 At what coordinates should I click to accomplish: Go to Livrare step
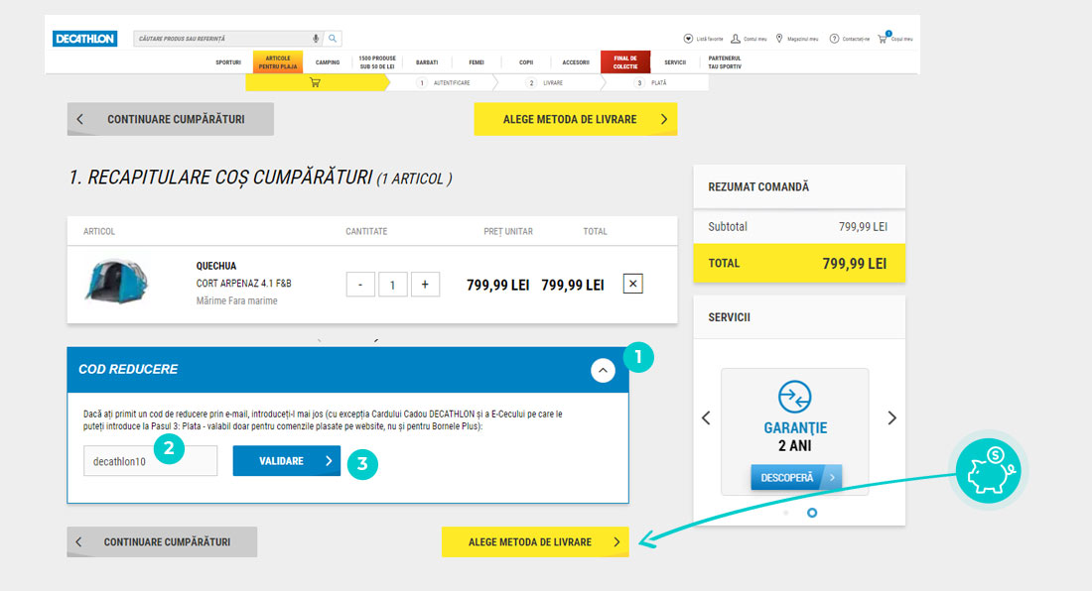coord(545,82)
